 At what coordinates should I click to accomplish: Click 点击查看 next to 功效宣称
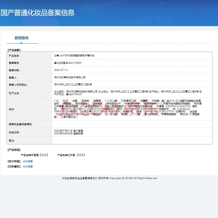click(x=28, y=166)
